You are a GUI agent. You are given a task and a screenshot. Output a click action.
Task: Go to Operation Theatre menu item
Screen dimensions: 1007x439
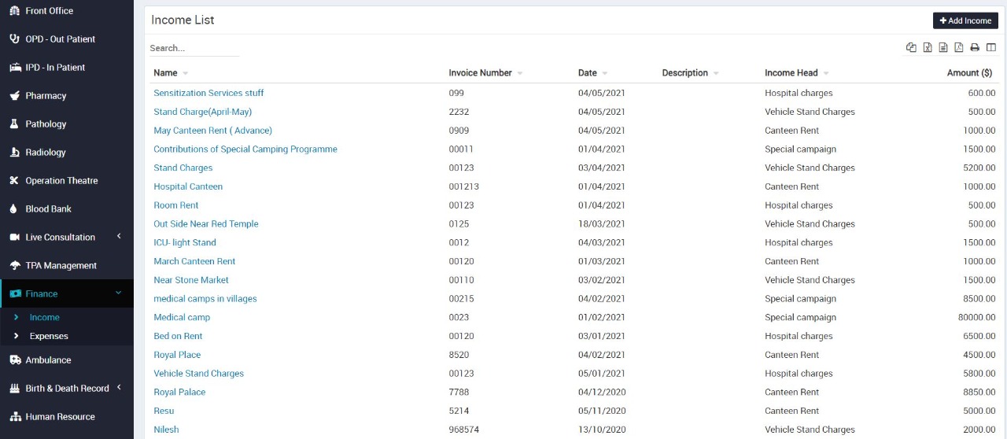61,181
